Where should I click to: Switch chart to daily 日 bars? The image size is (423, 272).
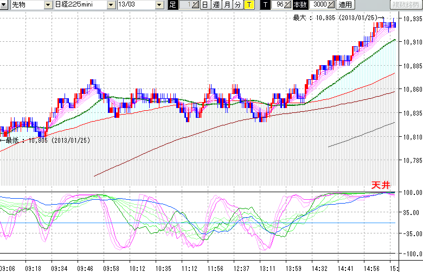coord(204,5)
